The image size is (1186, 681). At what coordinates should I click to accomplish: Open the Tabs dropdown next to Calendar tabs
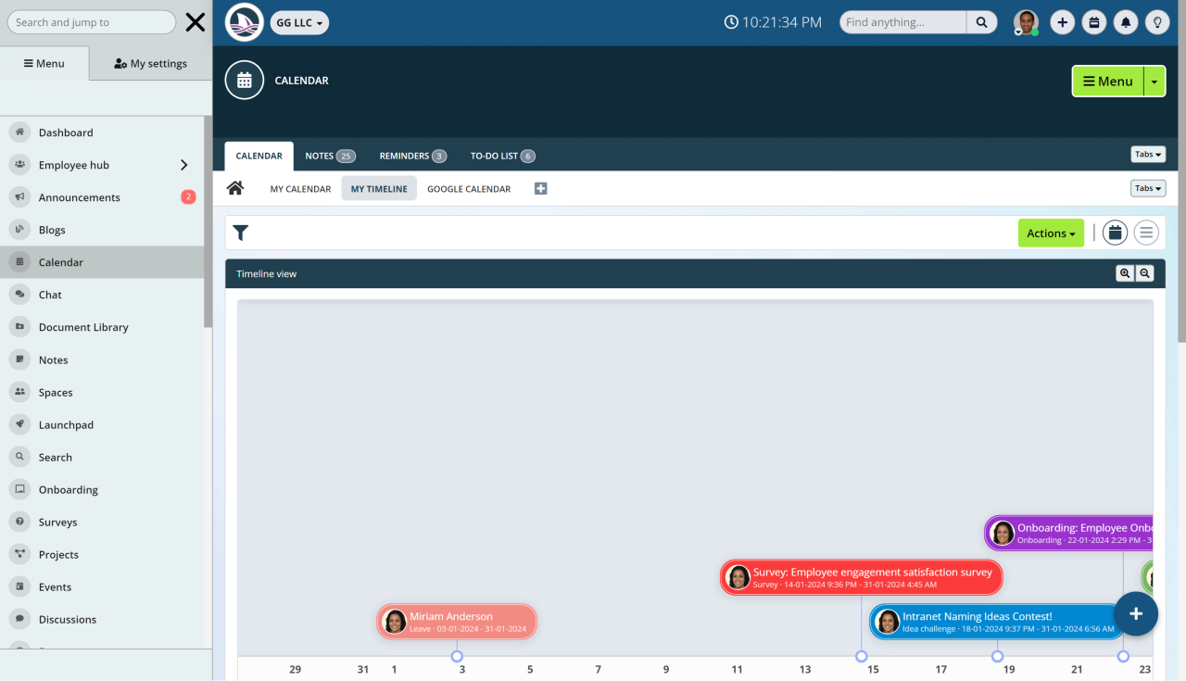[1147, 156]
